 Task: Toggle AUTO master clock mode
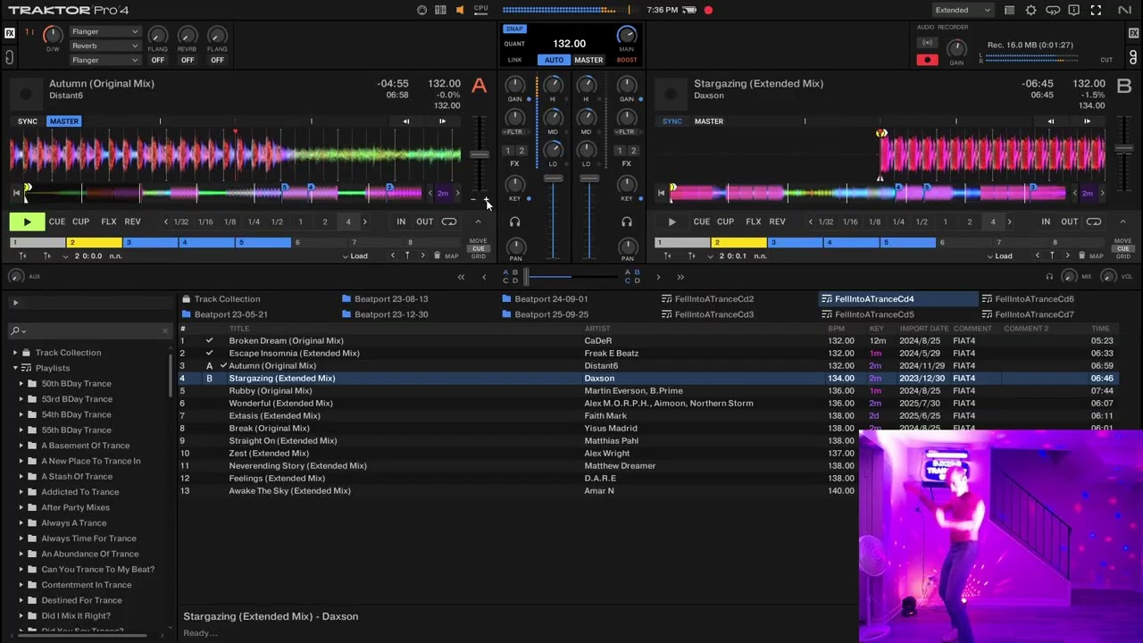pos(554,60)
